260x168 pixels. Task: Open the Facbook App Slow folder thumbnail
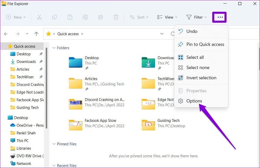tap(76, 124)
